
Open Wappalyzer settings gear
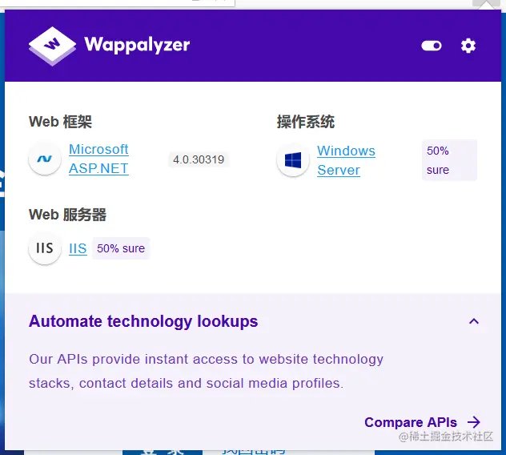468,46
